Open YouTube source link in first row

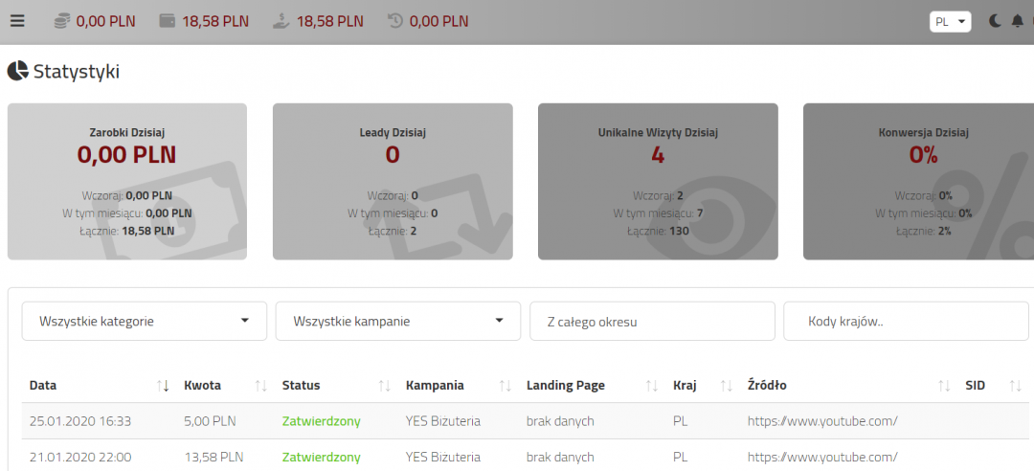pos(822,420)
